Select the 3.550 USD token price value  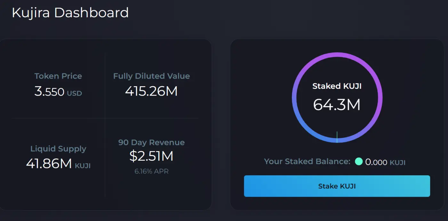coord(58,92)
